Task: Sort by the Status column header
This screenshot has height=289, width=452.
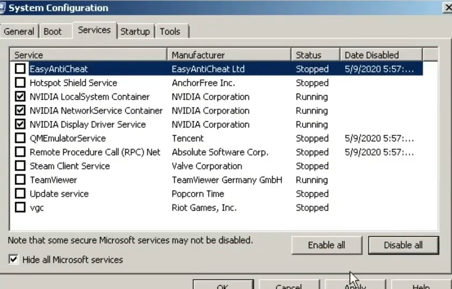Action: [x=315, y=55]
